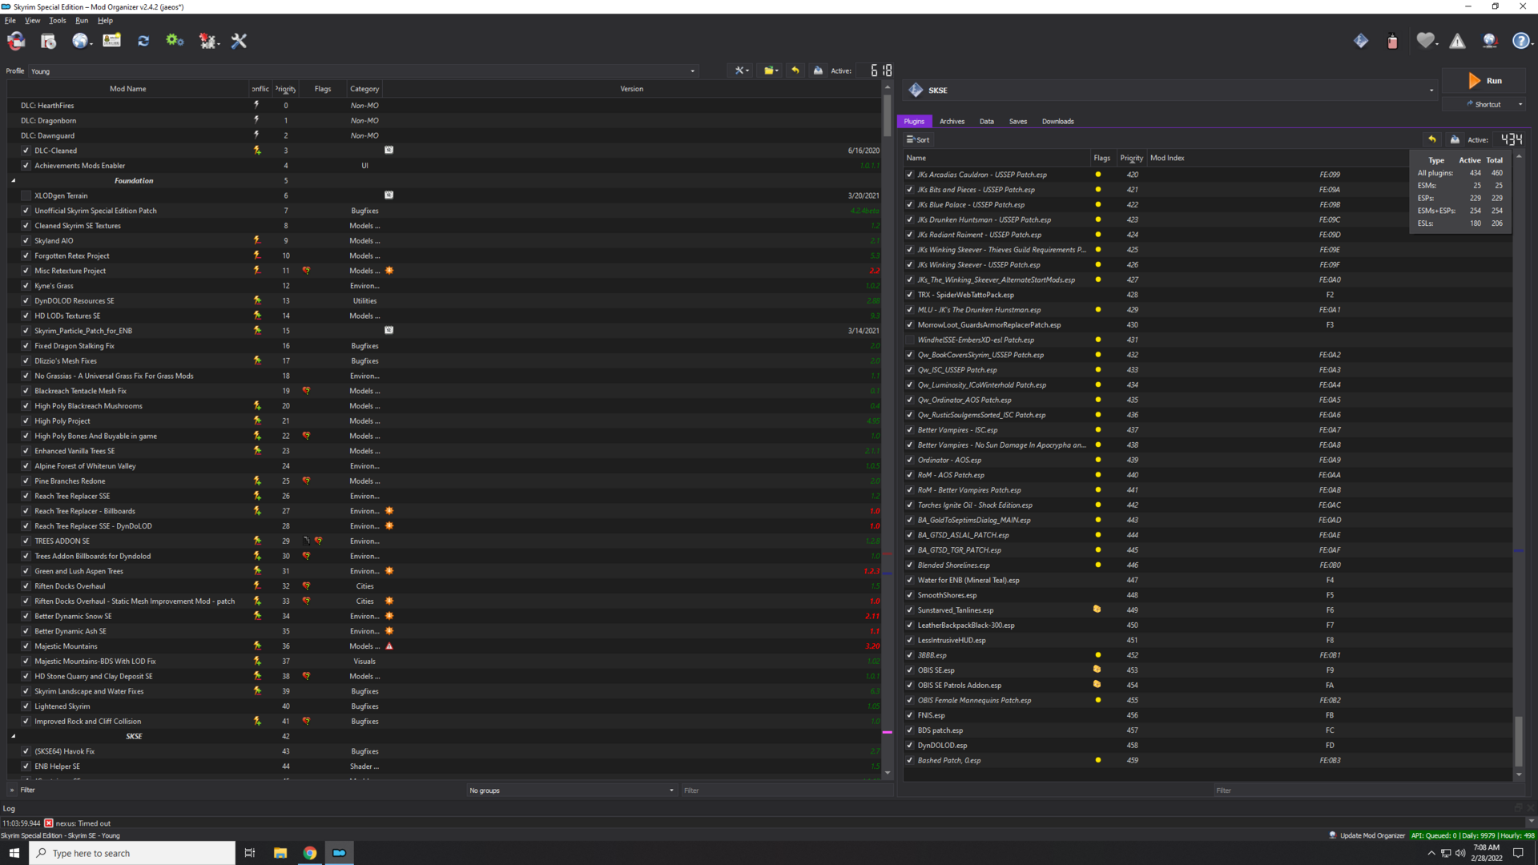1538x865 pixels.
Task: Click the Run button
Action: [x=1484, y=81]
